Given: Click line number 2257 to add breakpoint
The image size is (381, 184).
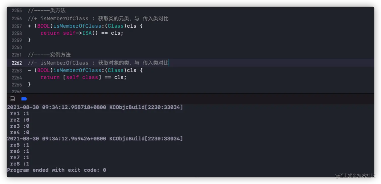Looking at the screenshot, I should click(17, 26).
